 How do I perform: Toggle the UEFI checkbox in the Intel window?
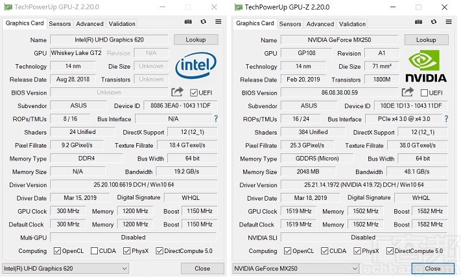194,93
